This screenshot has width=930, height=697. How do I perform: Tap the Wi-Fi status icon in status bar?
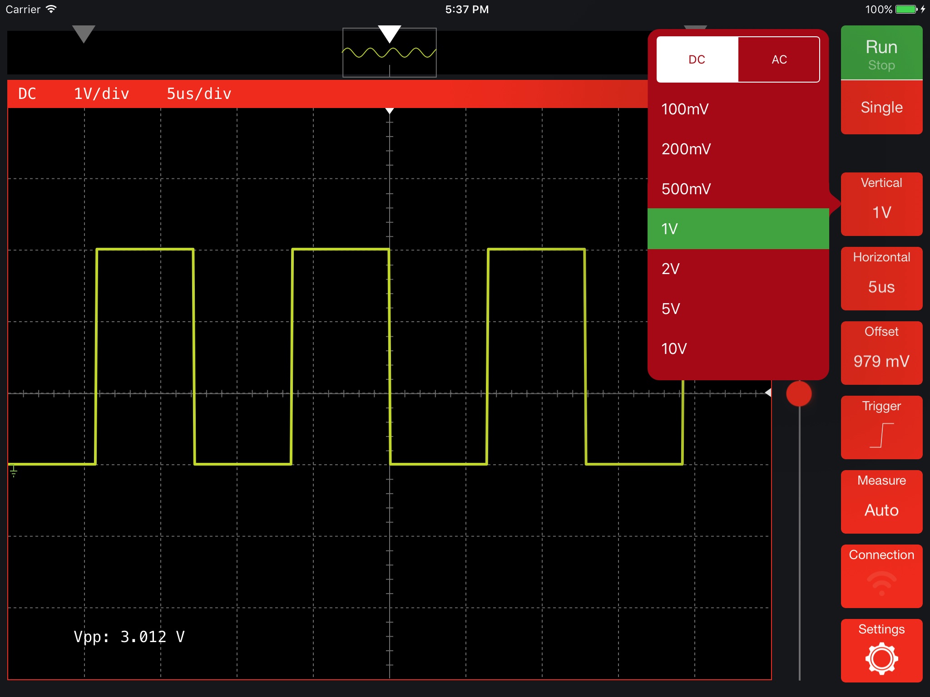pos(51,9)
